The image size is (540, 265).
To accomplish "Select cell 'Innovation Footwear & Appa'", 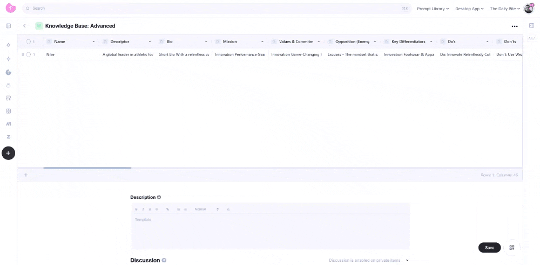I will tap(409, 54).
